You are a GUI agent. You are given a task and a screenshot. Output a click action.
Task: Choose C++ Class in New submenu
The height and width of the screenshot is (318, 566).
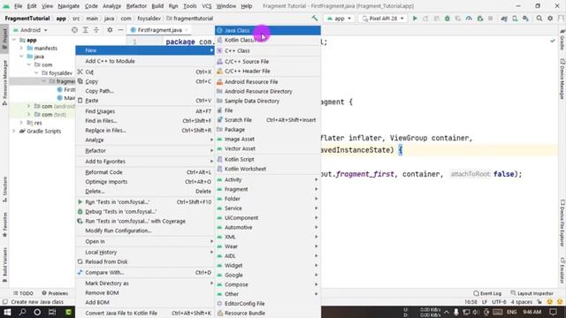tap(267, 51)
